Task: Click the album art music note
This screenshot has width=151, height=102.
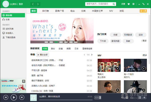Action: [x=33, y=98]
